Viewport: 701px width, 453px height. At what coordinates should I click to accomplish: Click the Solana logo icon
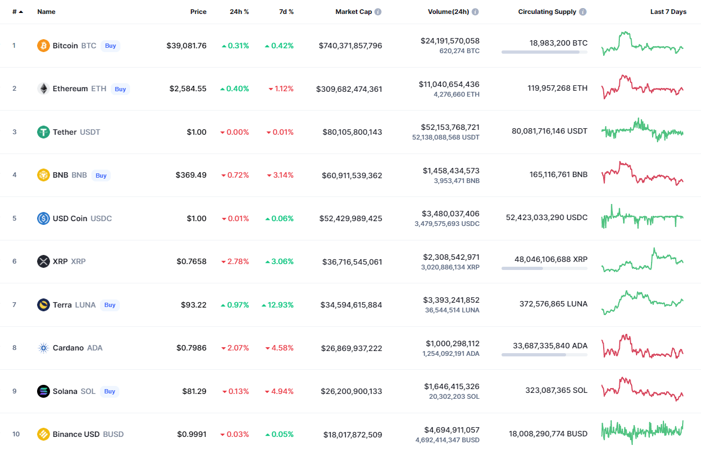click(44, 391)
